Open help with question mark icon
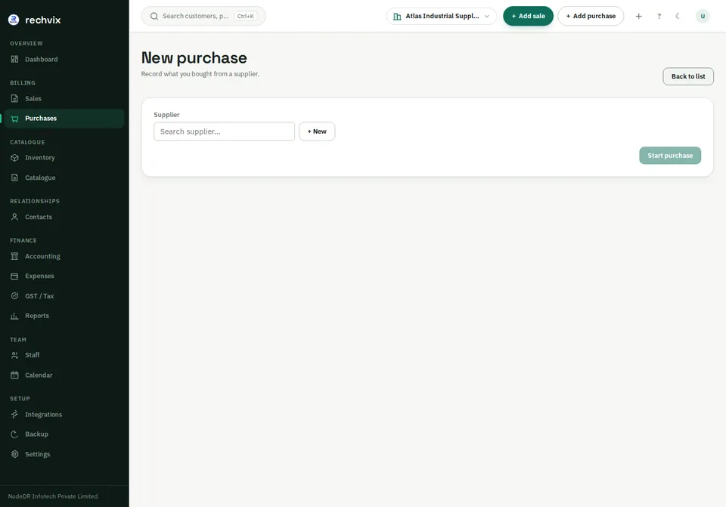 click(x=659, y=16)
